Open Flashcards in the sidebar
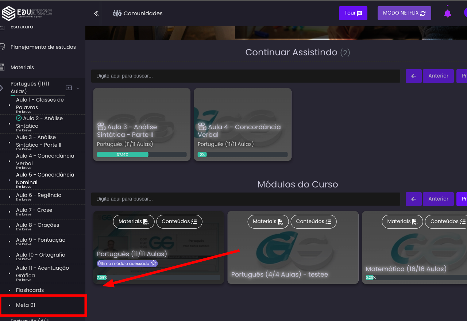 pyautogui.click(x=30, y=290)
